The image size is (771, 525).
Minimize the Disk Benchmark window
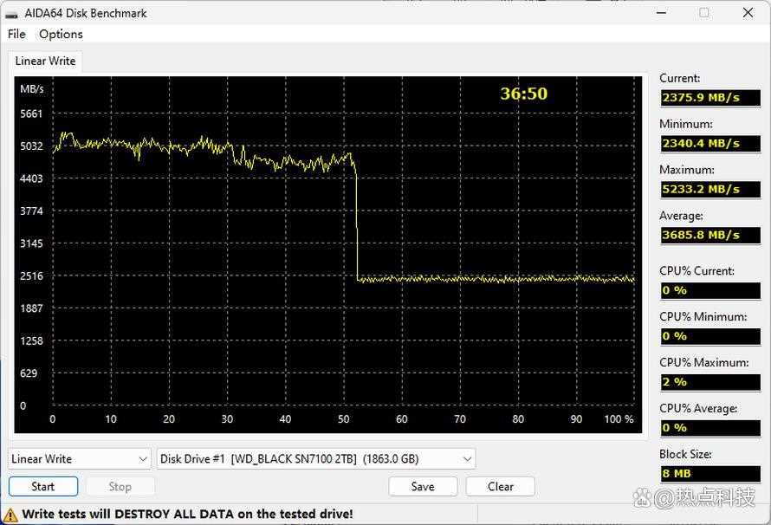[x=661, y=13]
